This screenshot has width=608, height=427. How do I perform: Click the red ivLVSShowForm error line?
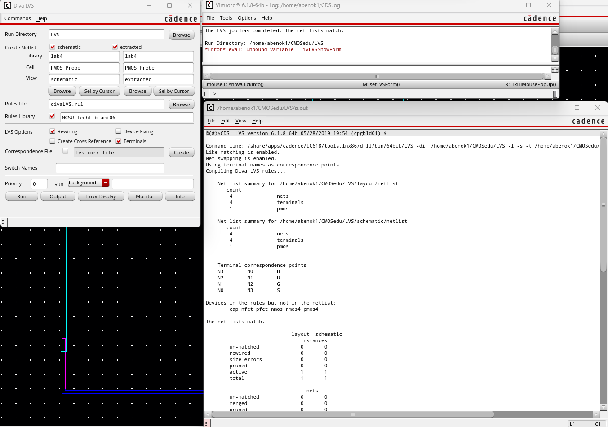click(x=273, y=49)
